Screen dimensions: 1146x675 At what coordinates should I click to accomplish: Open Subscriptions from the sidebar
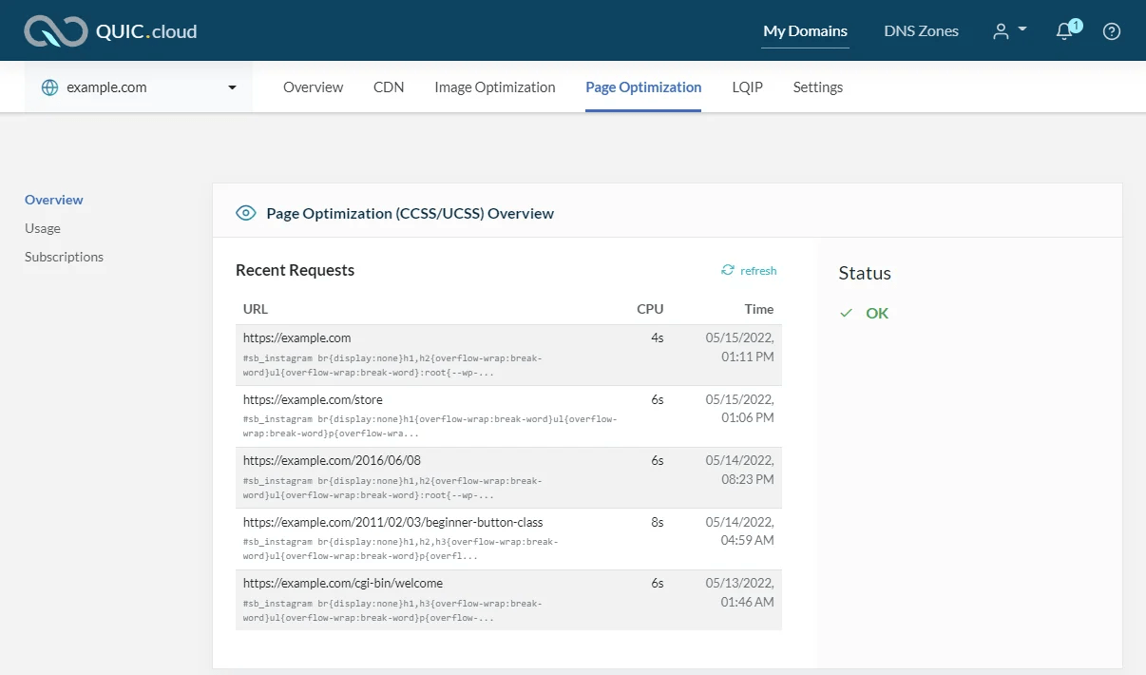point(64,257)
